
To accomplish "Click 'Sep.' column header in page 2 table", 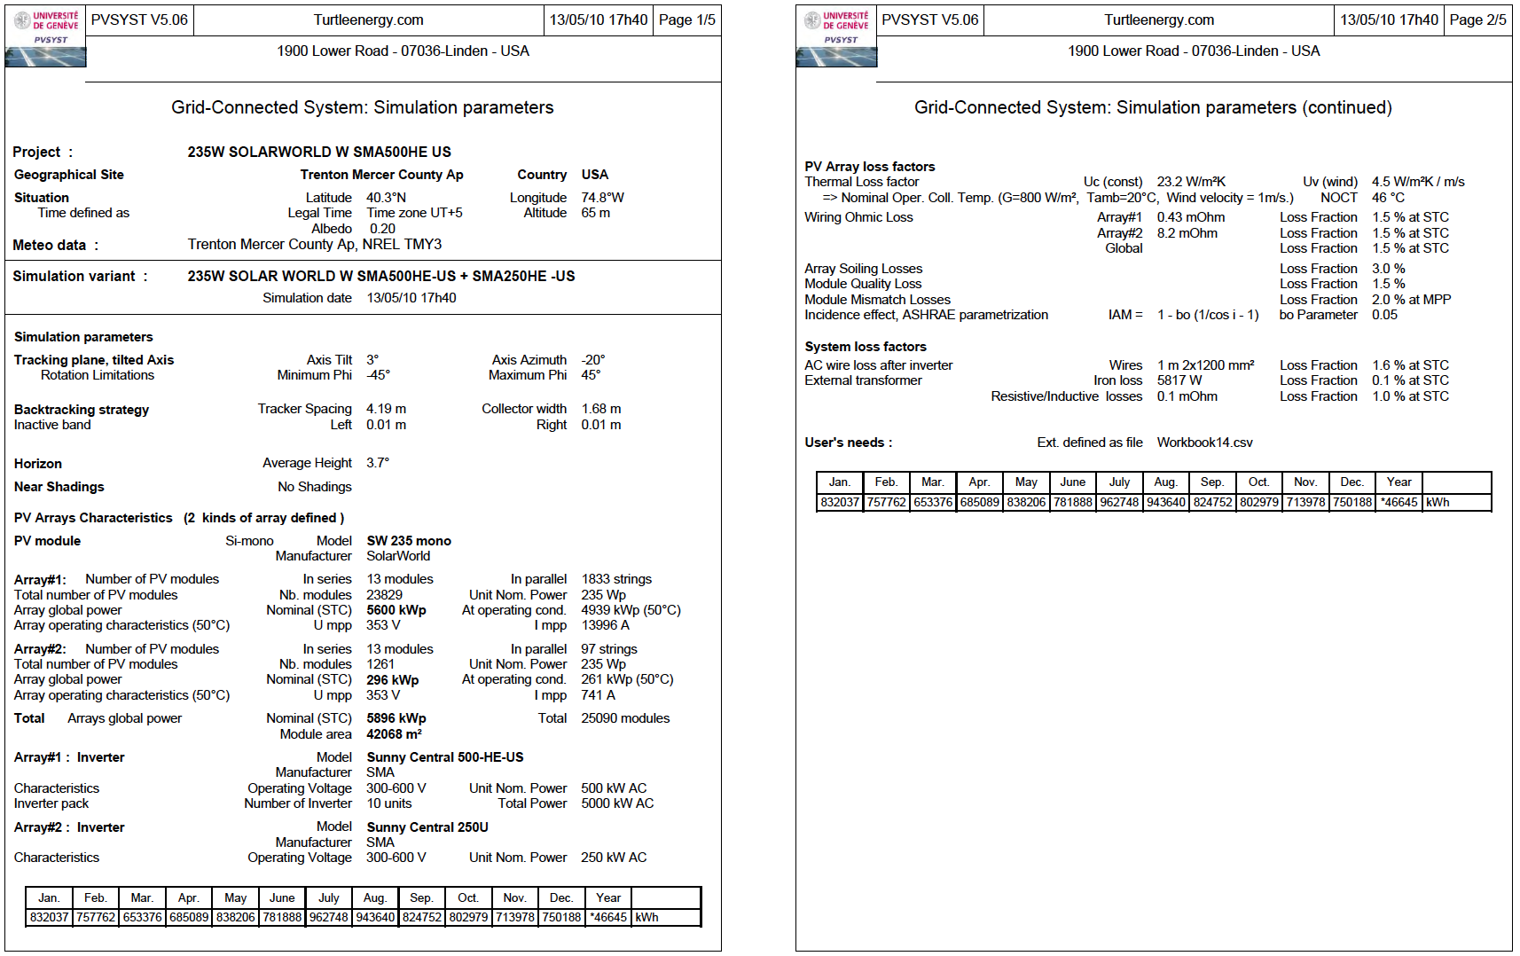I will (1212, 482).
